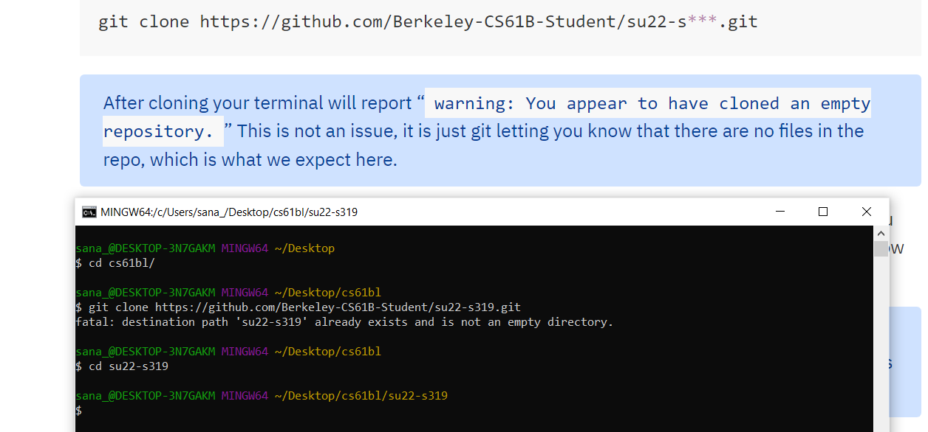Click the 'warning: You appear to have cloned' code text
Screen dimensions: 928x432
(x=652, y=103)
